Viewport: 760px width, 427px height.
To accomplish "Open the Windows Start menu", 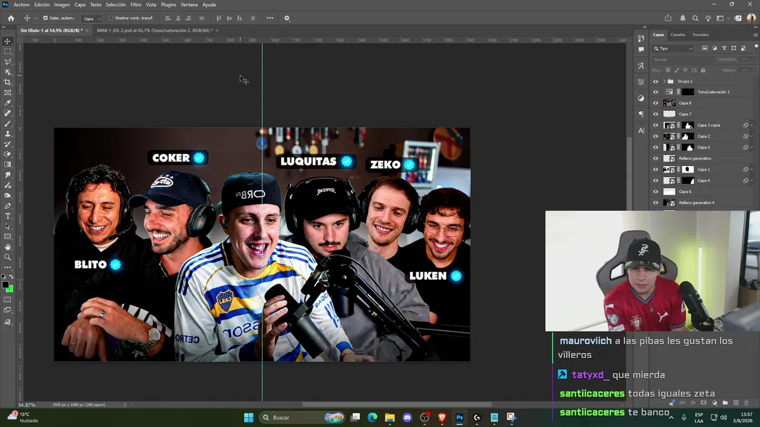I will tap(249, 418).
